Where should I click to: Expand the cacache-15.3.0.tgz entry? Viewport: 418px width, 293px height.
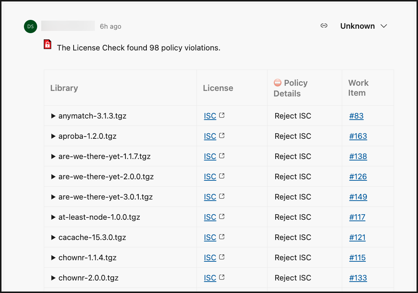coord(53,237)
